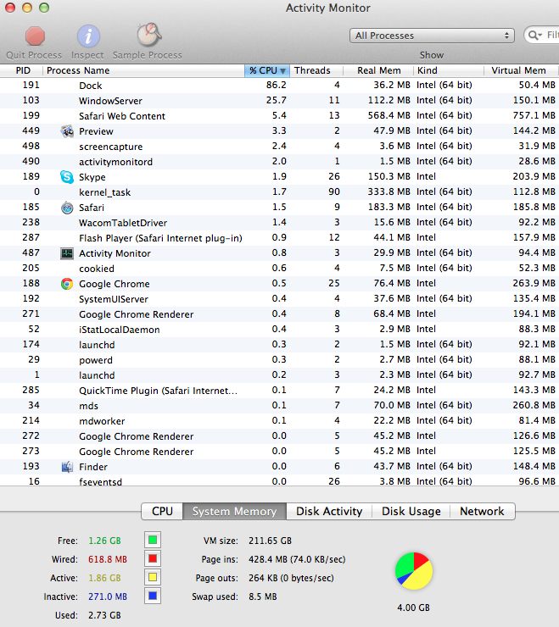Select the System Memory tab
Viewport: 559px width, 627px height.
coord(235,511)
